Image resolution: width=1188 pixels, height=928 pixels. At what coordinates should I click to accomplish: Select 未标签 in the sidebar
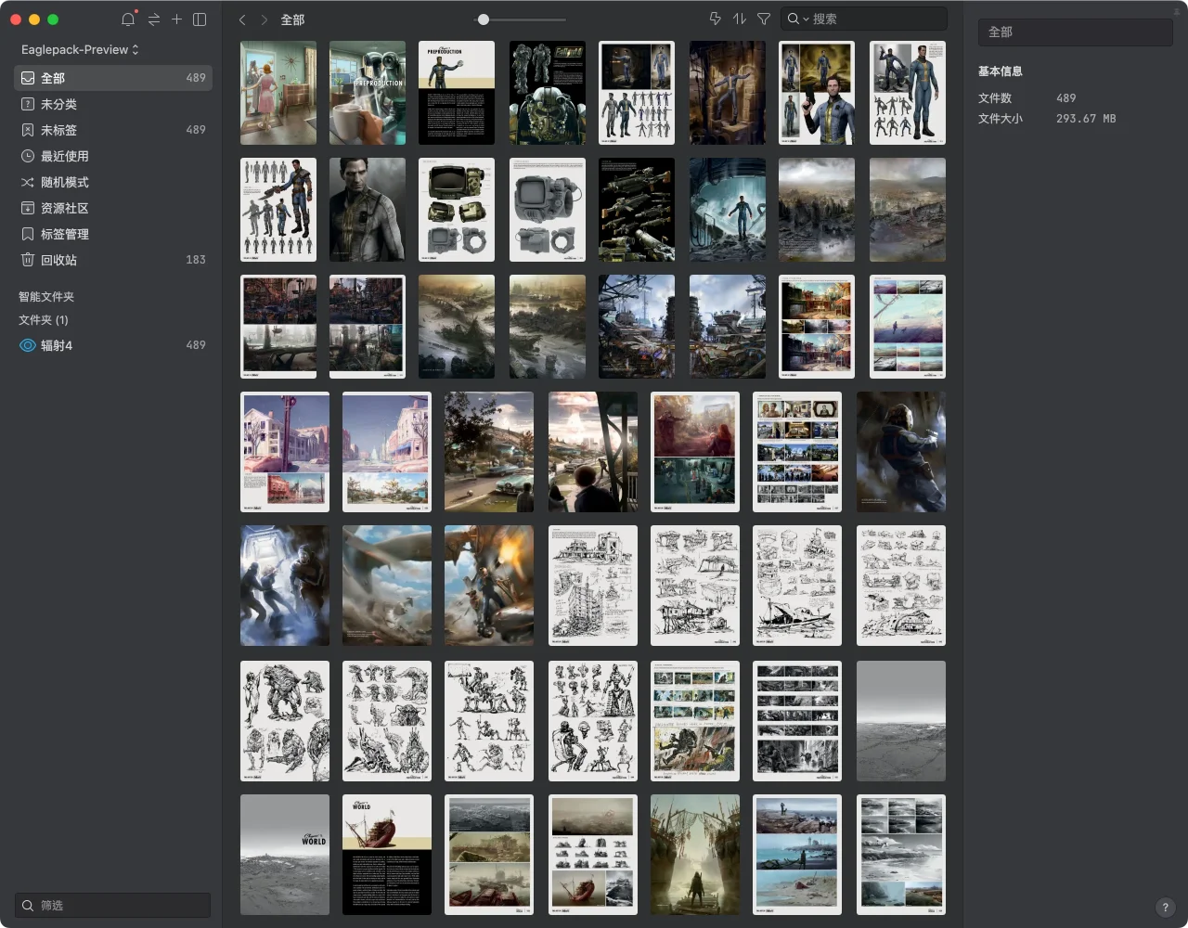pyautogui.click(x=113, y=130)
